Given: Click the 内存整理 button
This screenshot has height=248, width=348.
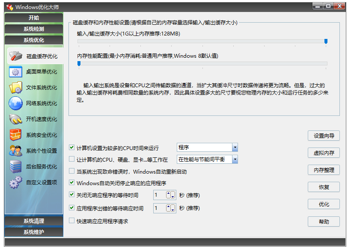Looking at the screenshot, I should point(323,170).
